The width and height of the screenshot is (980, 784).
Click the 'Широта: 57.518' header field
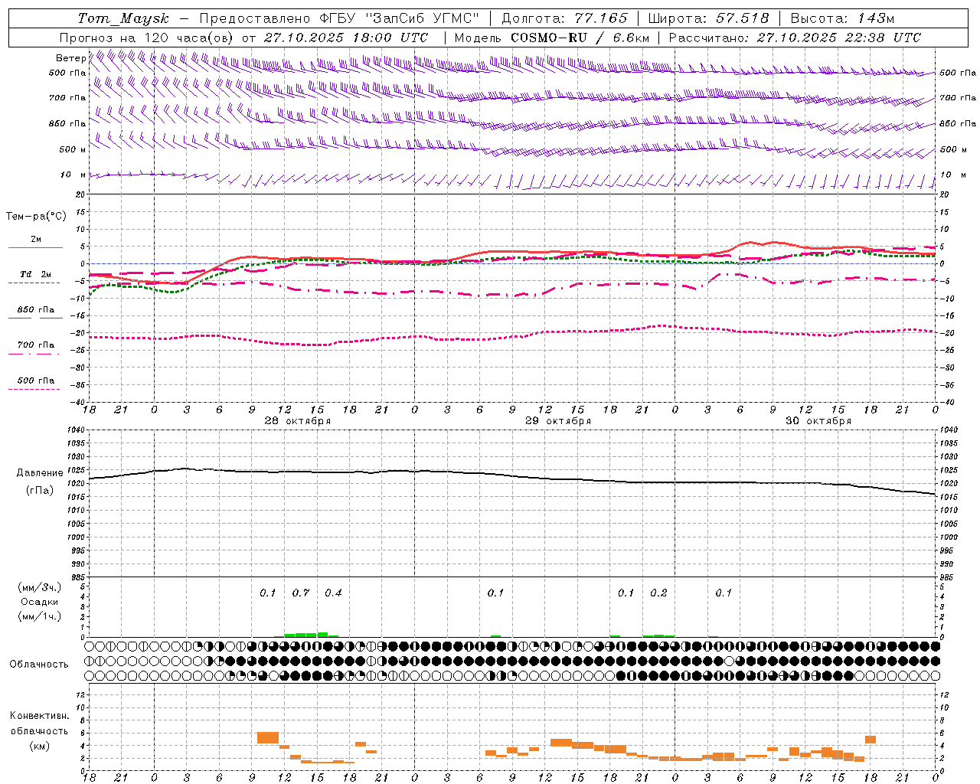pos(708,18)
